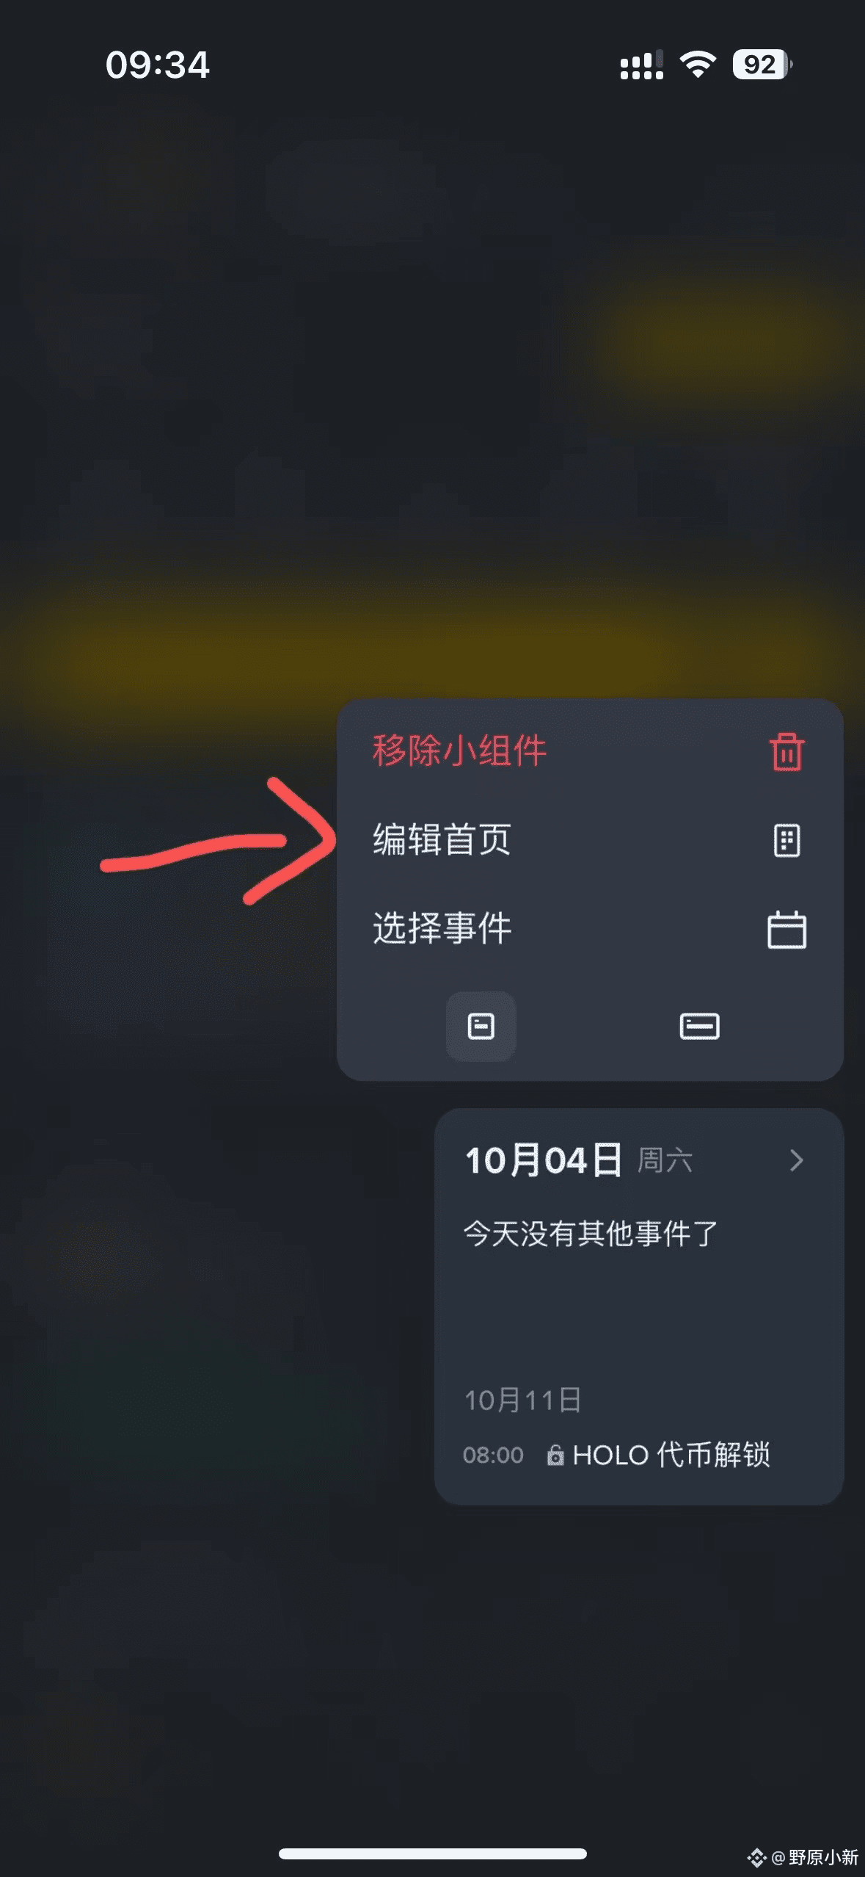Choose 移除小组件 menu entry
This screenshot has height=1877, width=865.
(x=590, y=751)
